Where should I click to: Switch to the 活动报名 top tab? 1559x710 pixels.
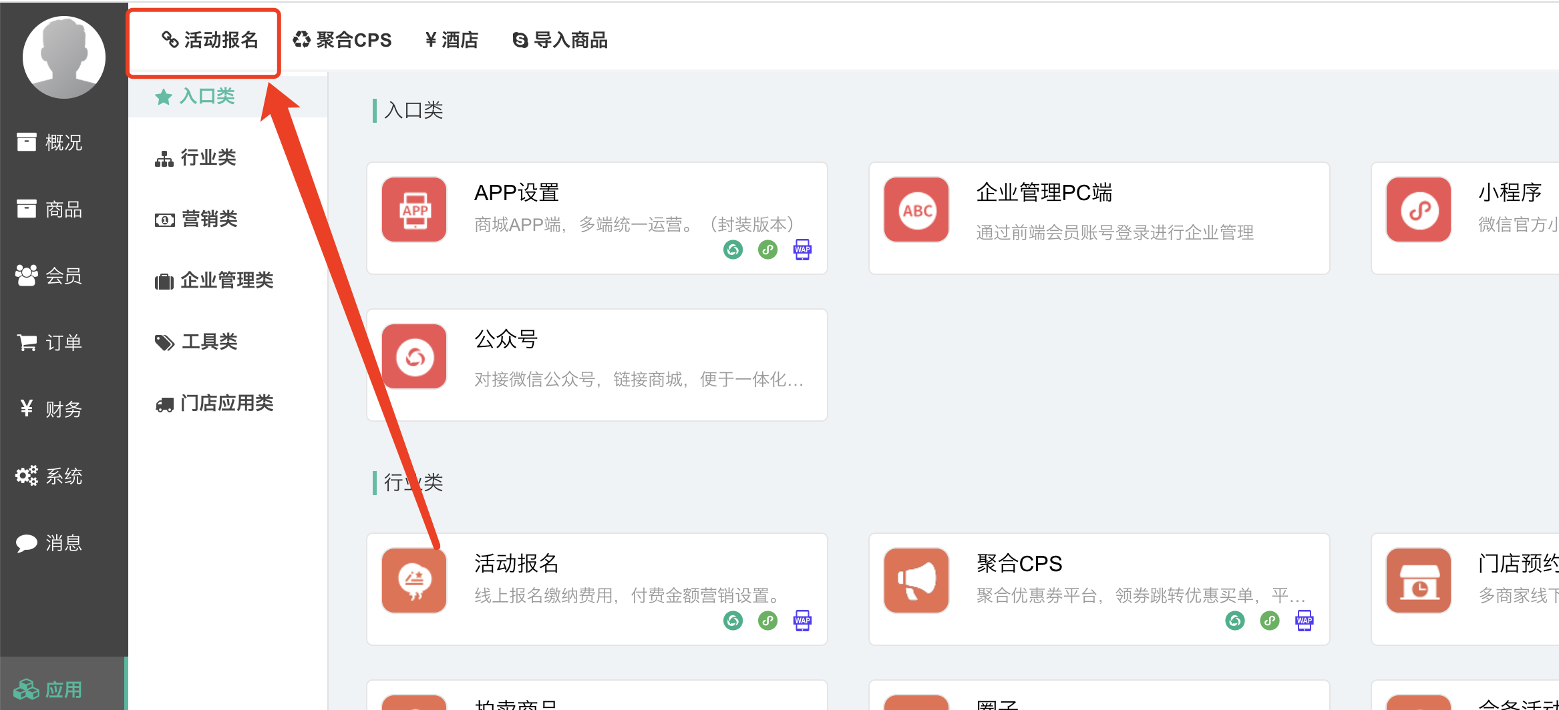(210, 40)
